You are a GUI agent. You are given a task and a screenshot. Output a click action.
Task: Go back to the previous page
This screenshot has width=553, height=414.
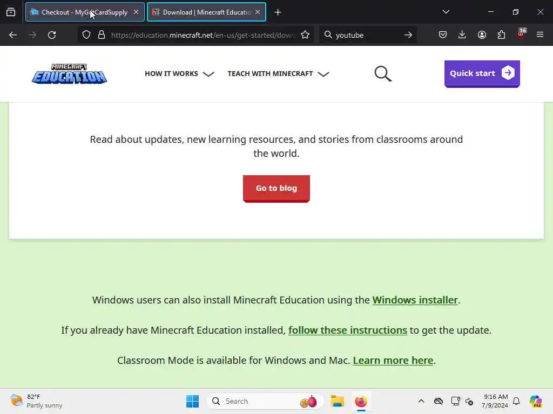tap(13, 35)
